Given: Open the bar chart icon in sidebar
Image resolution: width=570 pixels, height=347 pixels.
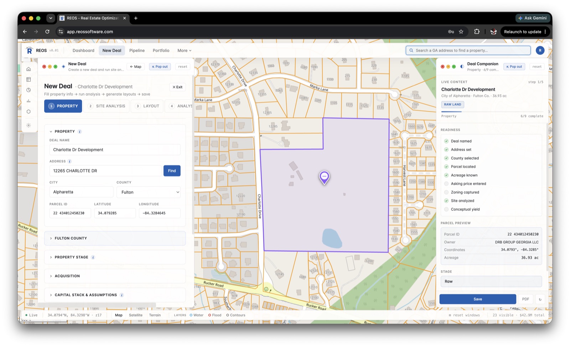Looking at the screenshot, I should (x=28, y=101).
